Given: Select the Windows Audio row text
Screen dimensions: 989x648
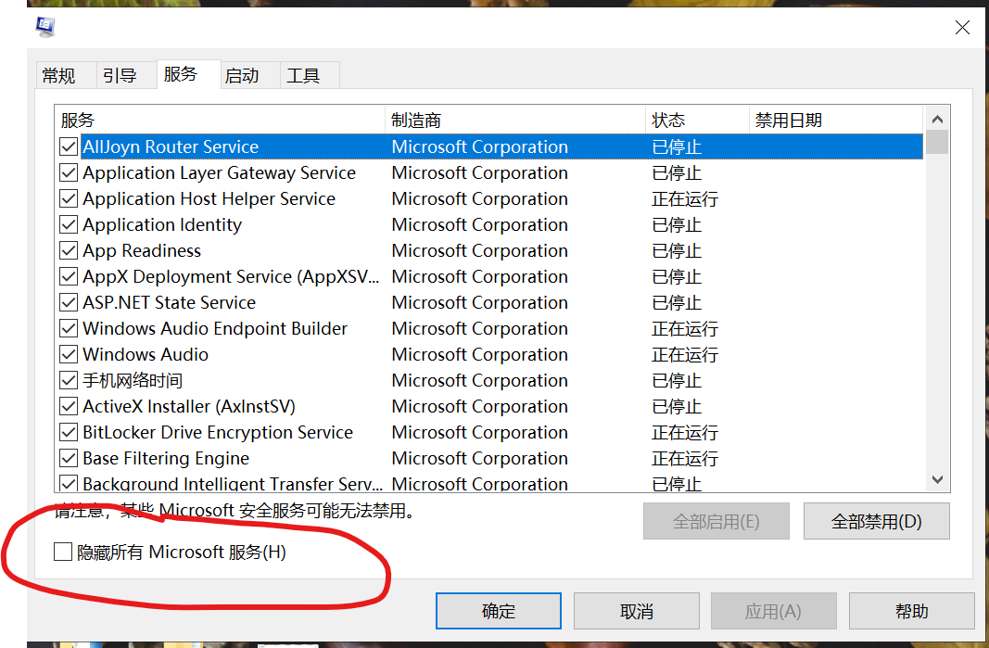Looking at the screenshot, I should click(x=146, y=354).
